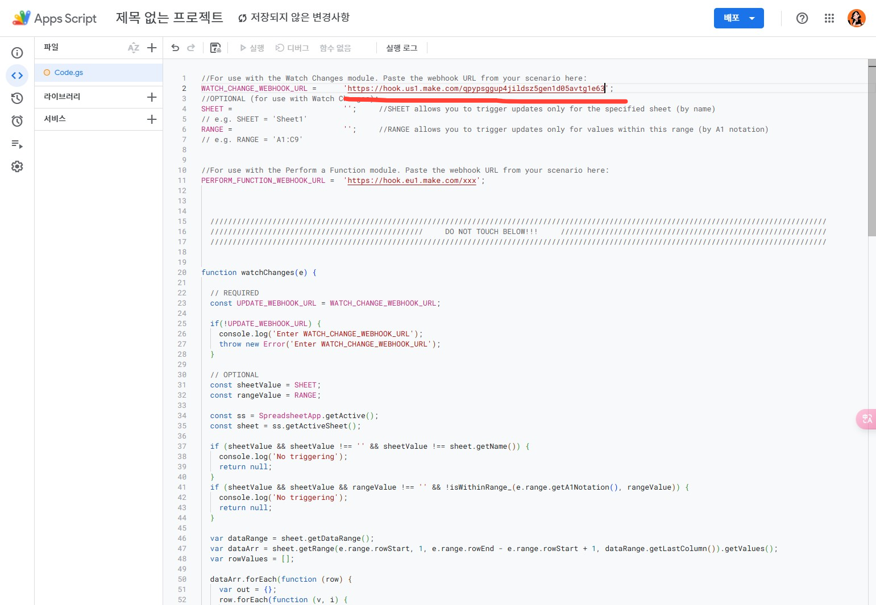Open the Executions list icon
Viewport: 876px width, 605px height.
pos(17,144)
